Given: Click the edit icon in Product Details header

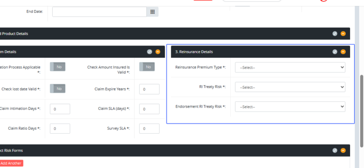Looking at the screenshot, I should 335,34.
